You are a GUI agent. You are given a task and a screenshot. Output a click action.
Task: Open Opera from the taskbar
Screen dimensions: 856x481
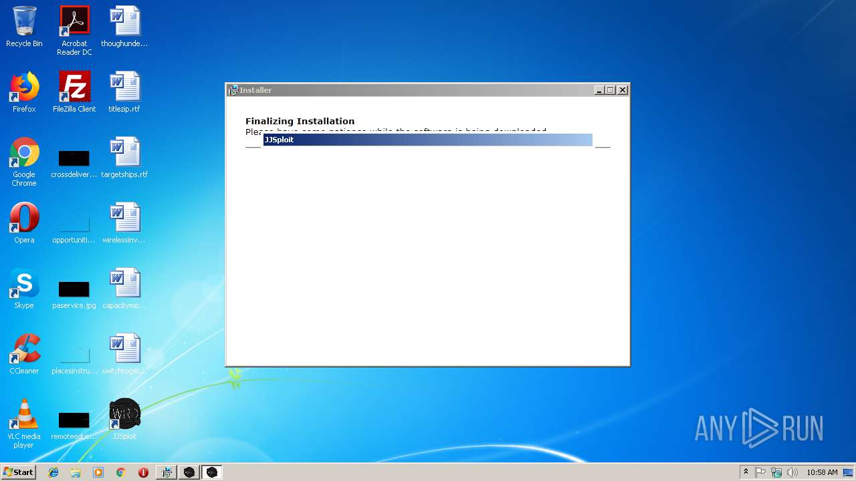[x=143, y=472]
